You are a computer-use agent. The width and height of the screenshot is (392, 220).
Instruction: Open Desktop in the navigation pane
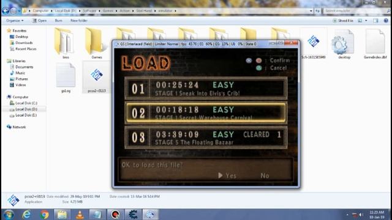(21, 37)
